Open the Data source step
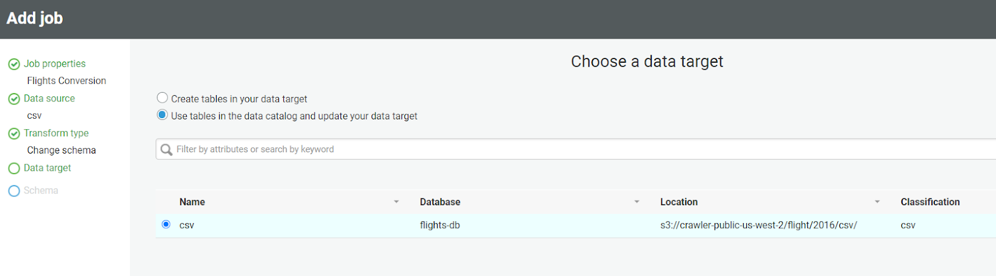Viewport: 996px width, 276px height. click(x=49, y=98)
